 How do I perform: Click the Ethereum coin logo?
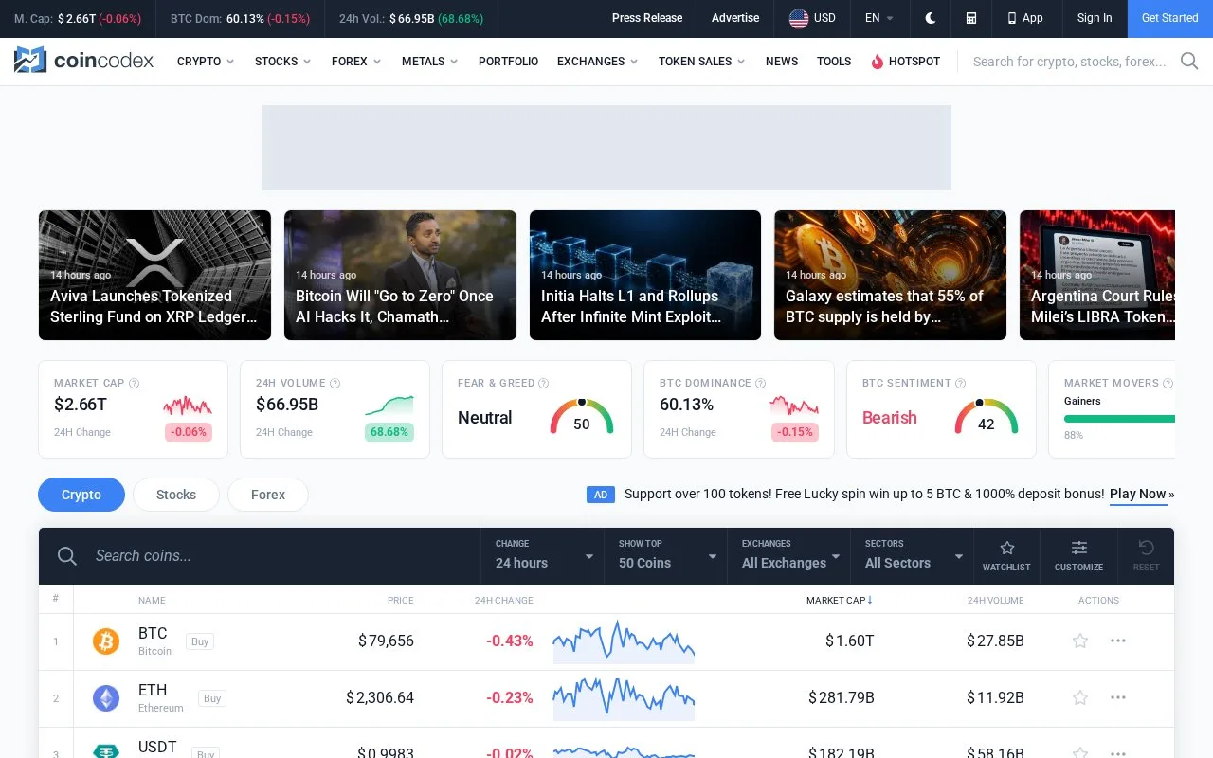click(106, 698)
